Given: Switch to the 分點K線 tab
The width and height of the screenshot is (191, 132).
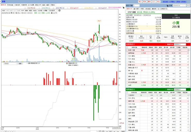Looking at the screenshot, I should point(17,5).
